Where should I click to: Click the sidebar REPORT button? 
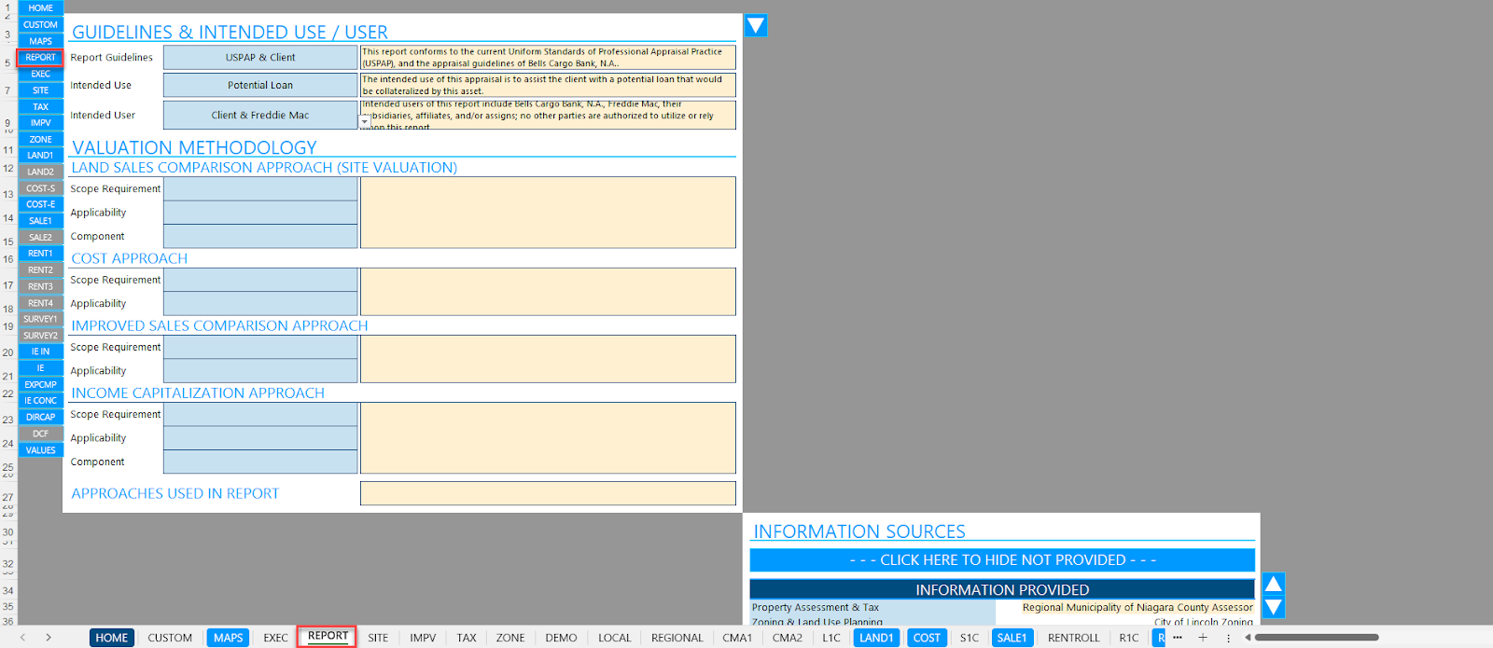[40, 58]
